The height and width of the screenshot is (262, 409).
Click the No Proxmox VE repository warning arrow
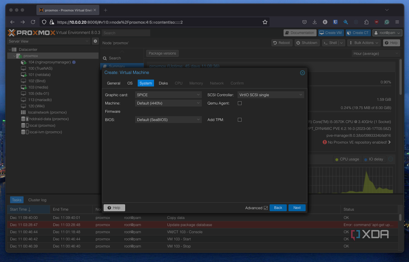click(x=389, y=142)
